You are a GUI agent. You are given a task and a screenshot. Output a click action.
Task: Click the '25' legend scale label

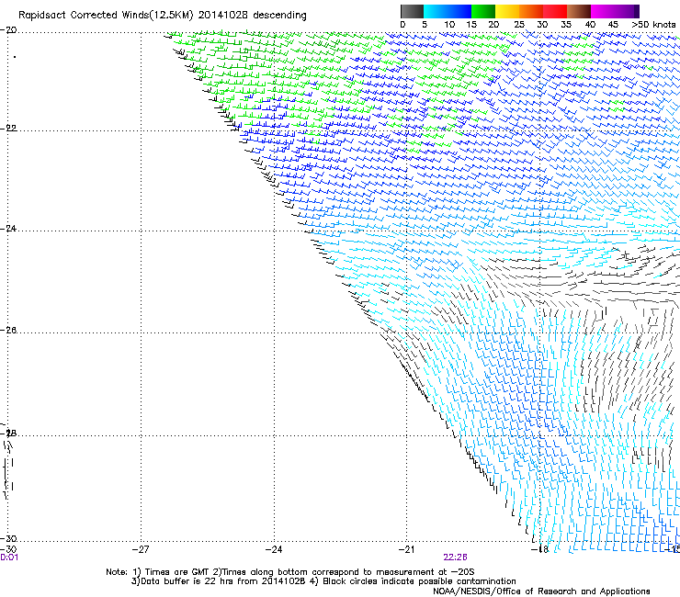tap(519, 25)
